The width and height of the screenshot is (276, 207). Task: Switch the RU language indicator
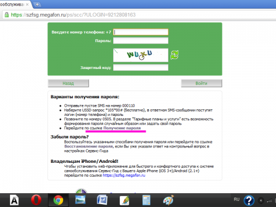(x=237, y=199)
